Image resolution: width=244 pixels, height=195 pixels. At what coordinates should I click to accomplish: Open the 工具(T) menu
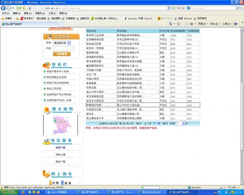[x=52, y=13]
